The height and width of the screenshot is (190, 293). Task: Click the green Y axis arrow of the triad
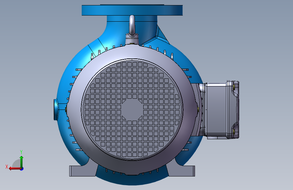click(22, 162)
